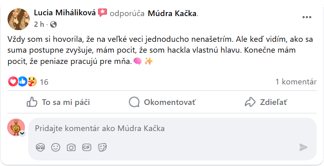Click the heart reaction icon
324x166 pixels.
click(x=13, y=82)
